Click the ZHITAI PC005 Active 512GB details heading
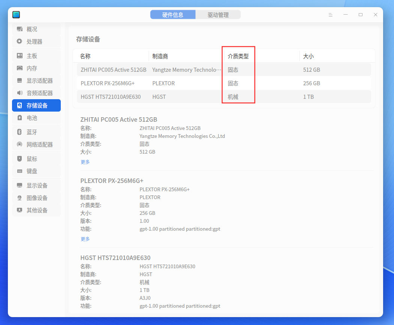The image size is (394, 325). coord(119,119)
